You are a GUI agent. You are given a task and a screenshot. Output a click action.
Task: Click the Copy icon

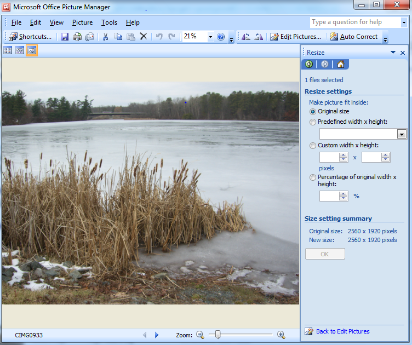(118, 37)
